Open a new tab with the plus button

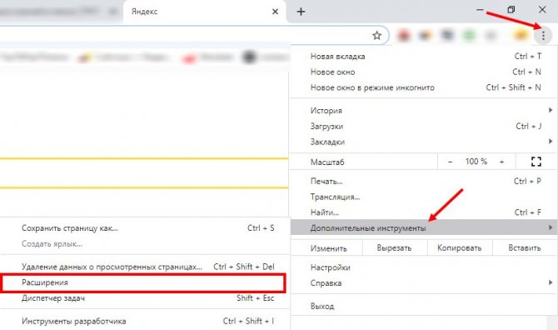click(x=301, y=12)
